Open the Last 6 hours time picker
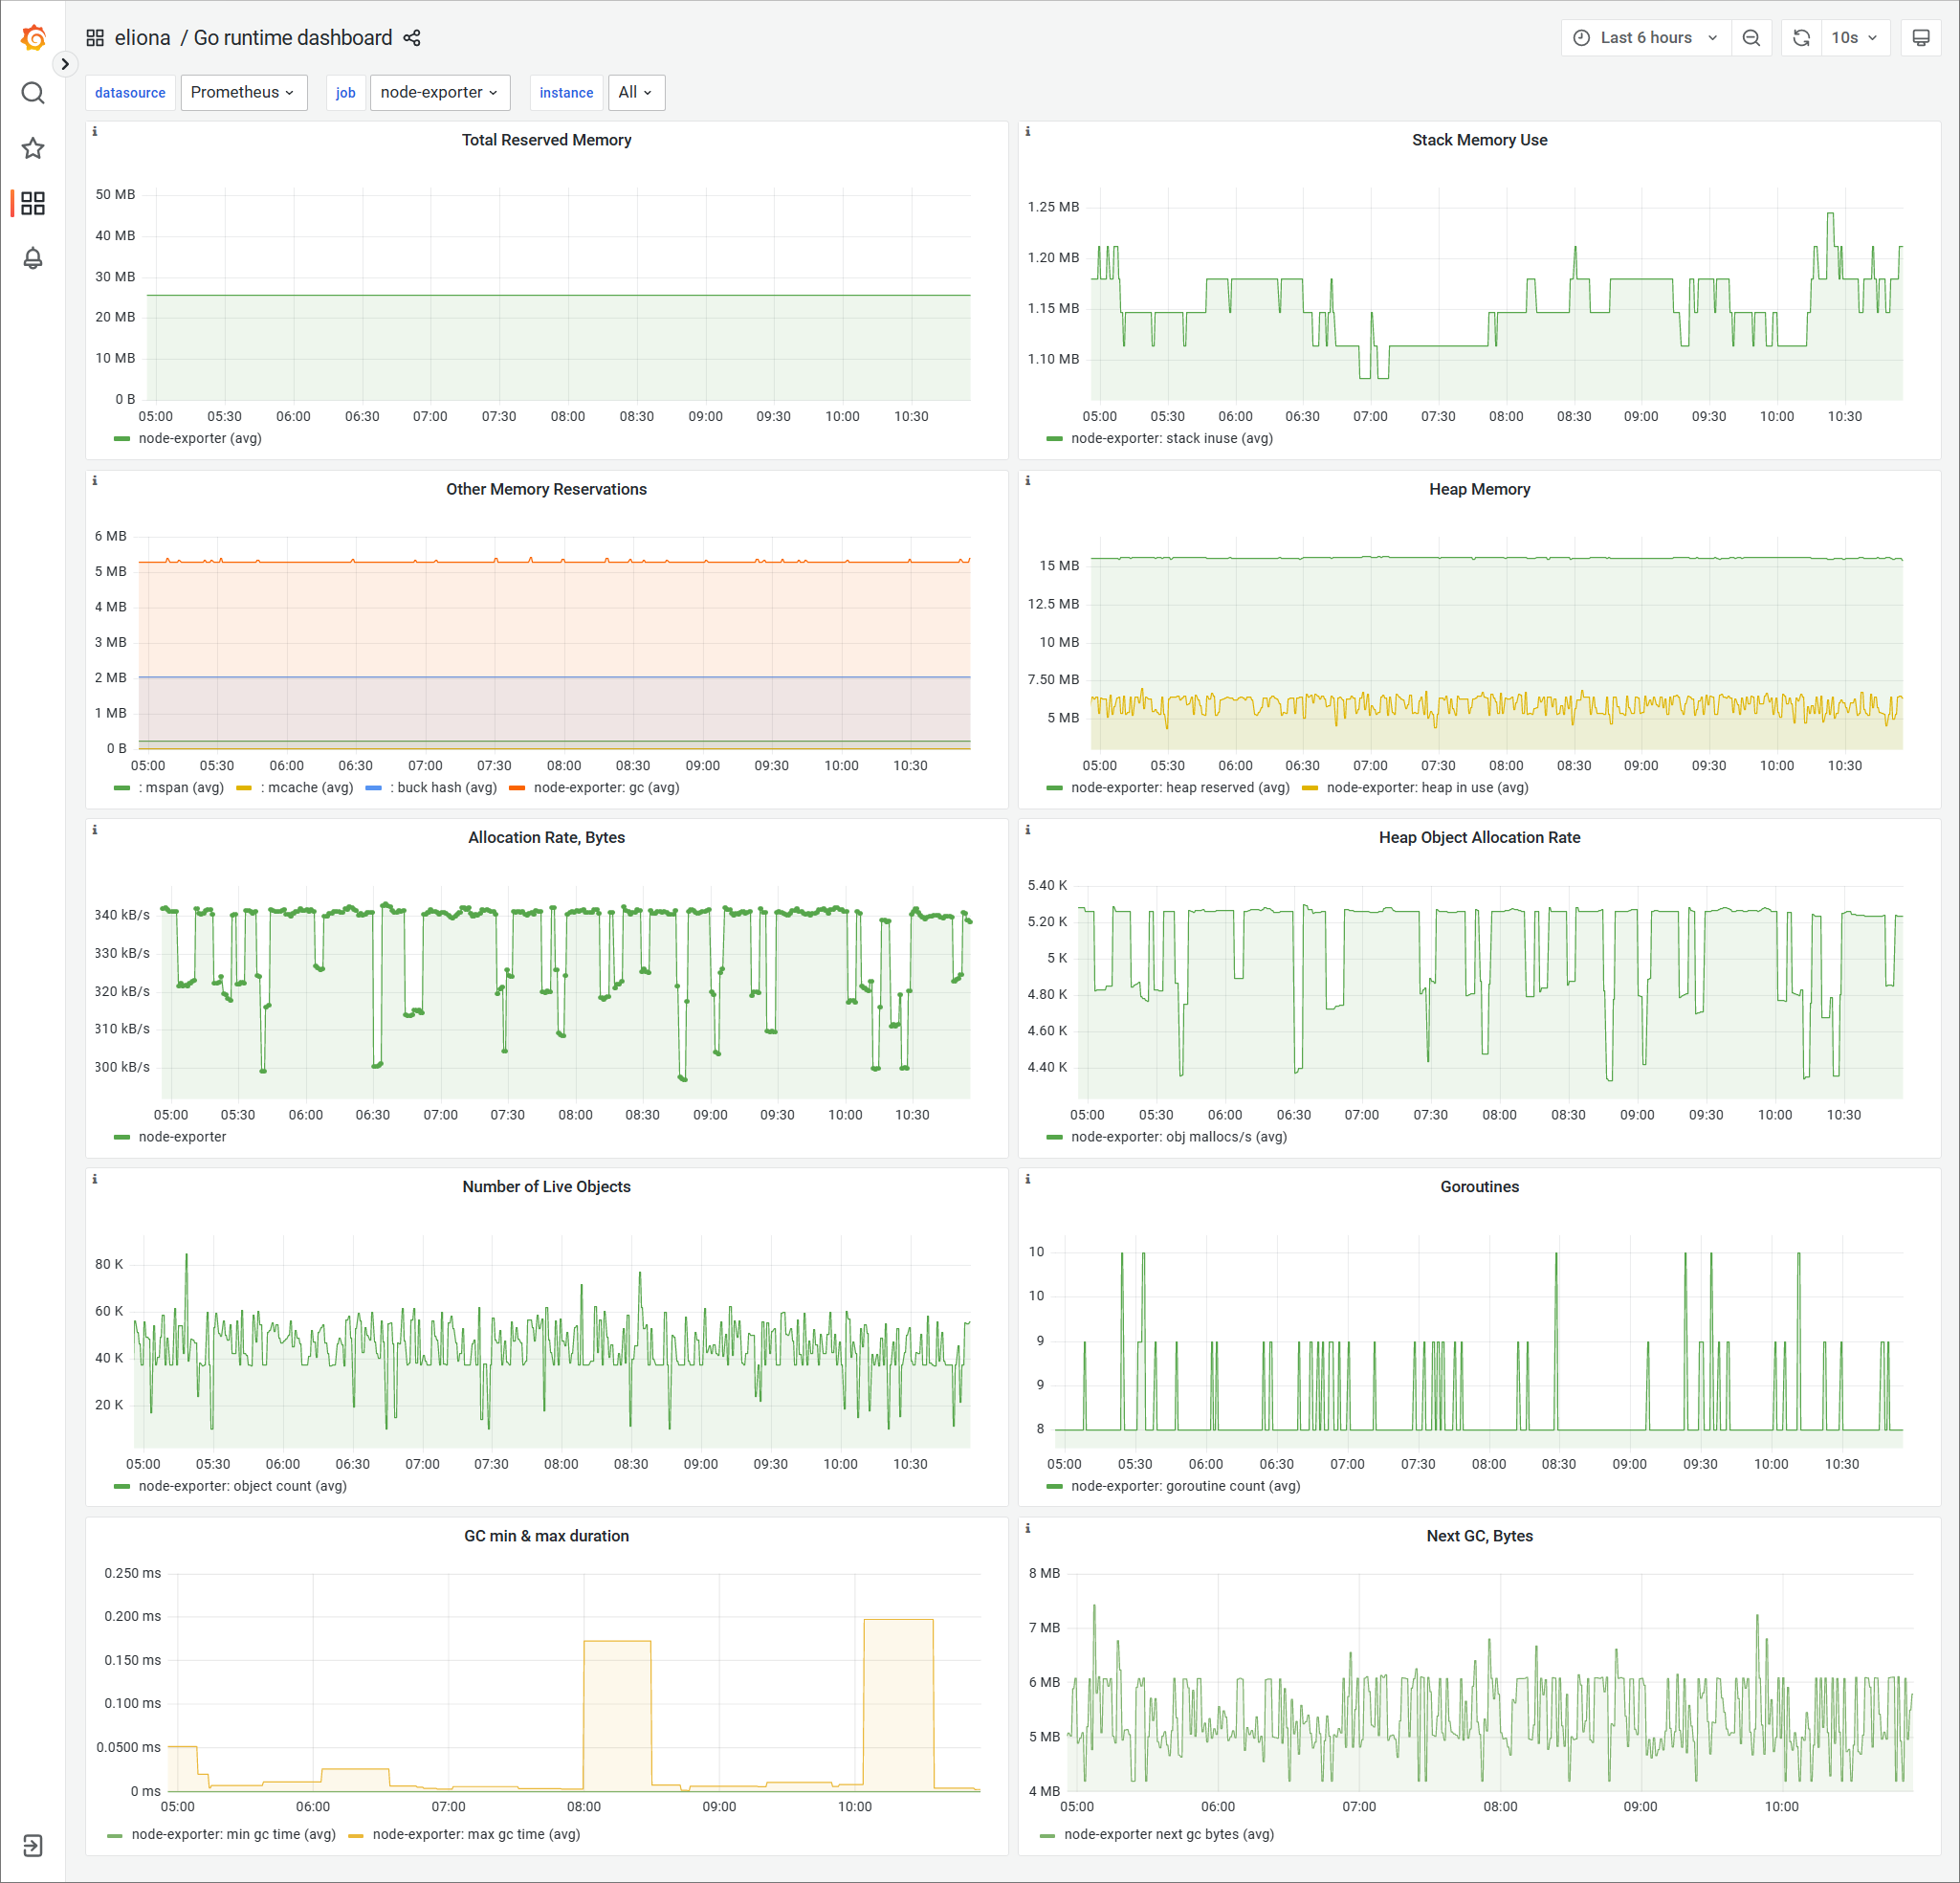This screenshot has height=1883, width=1960. click(x=1645, y=38)
